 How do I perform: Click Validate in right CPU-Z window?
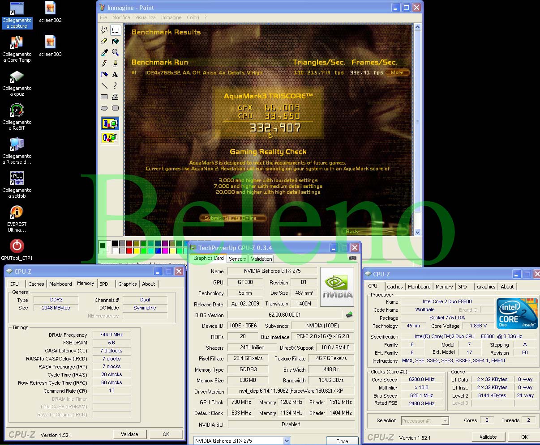click(x=488, y=437)
